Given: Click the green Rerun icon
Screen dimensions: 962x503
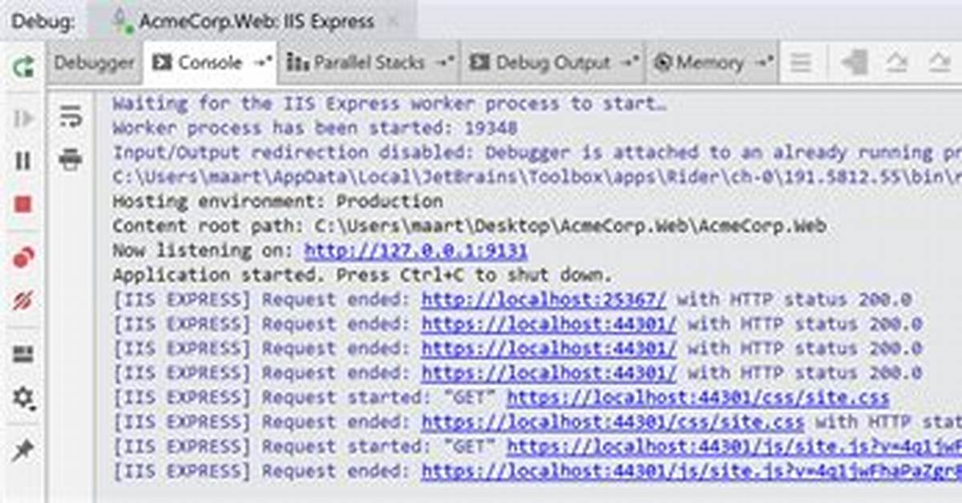Looking at the screenshot, I should point(23,66).
